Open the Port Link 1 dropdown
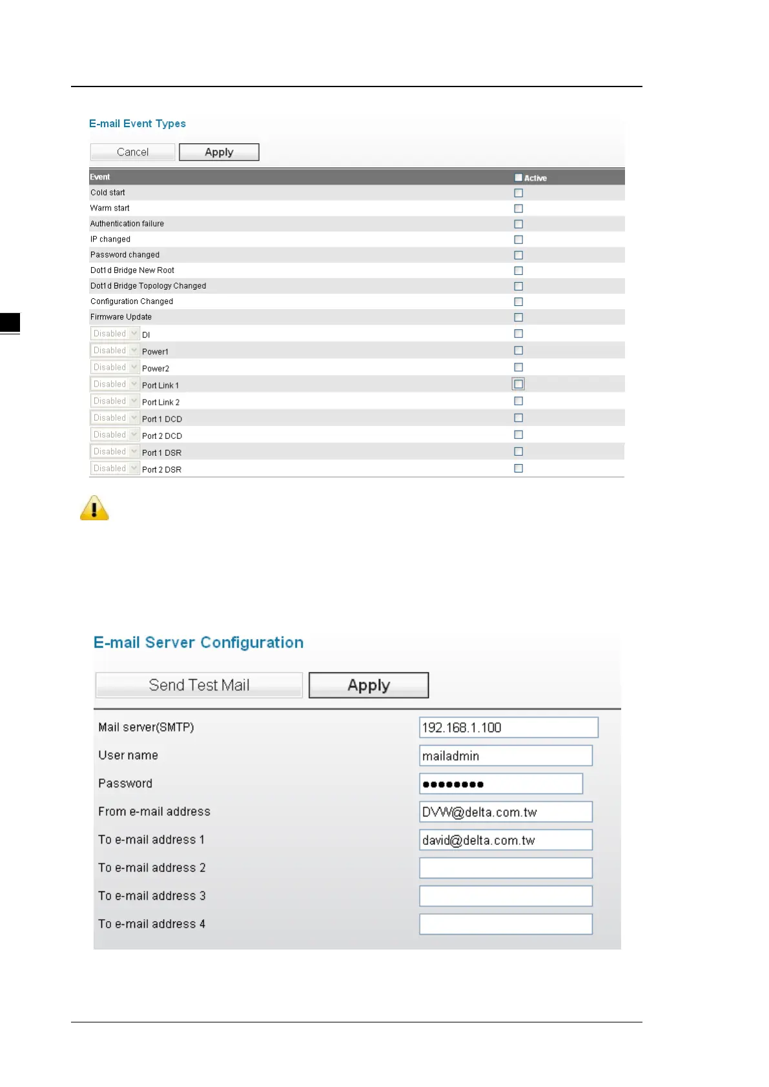This screenshot has width=769, height=1087. coord(115,384)
